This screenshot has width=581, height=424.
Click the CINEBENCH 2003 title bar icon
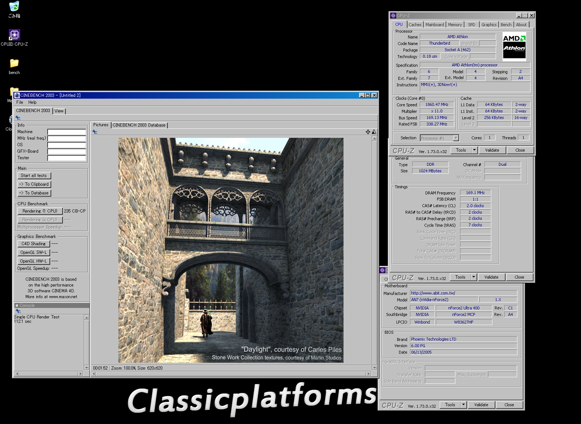[17, 95]
